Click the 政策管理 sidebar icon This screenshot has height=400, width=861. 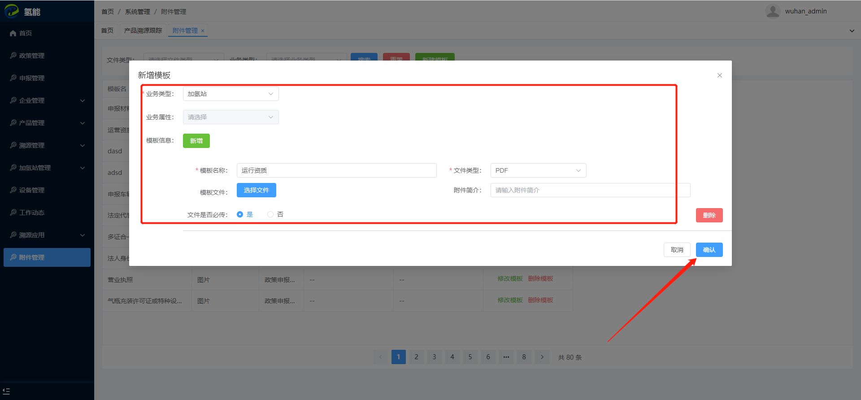(13, 55)
